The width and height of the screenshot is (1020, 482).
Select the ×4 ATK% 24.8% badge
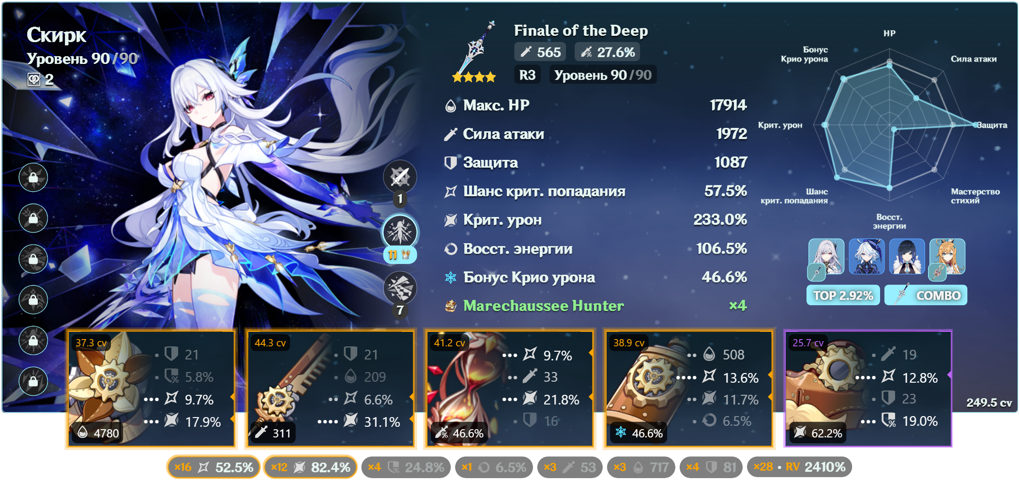[x=406, y=467]
